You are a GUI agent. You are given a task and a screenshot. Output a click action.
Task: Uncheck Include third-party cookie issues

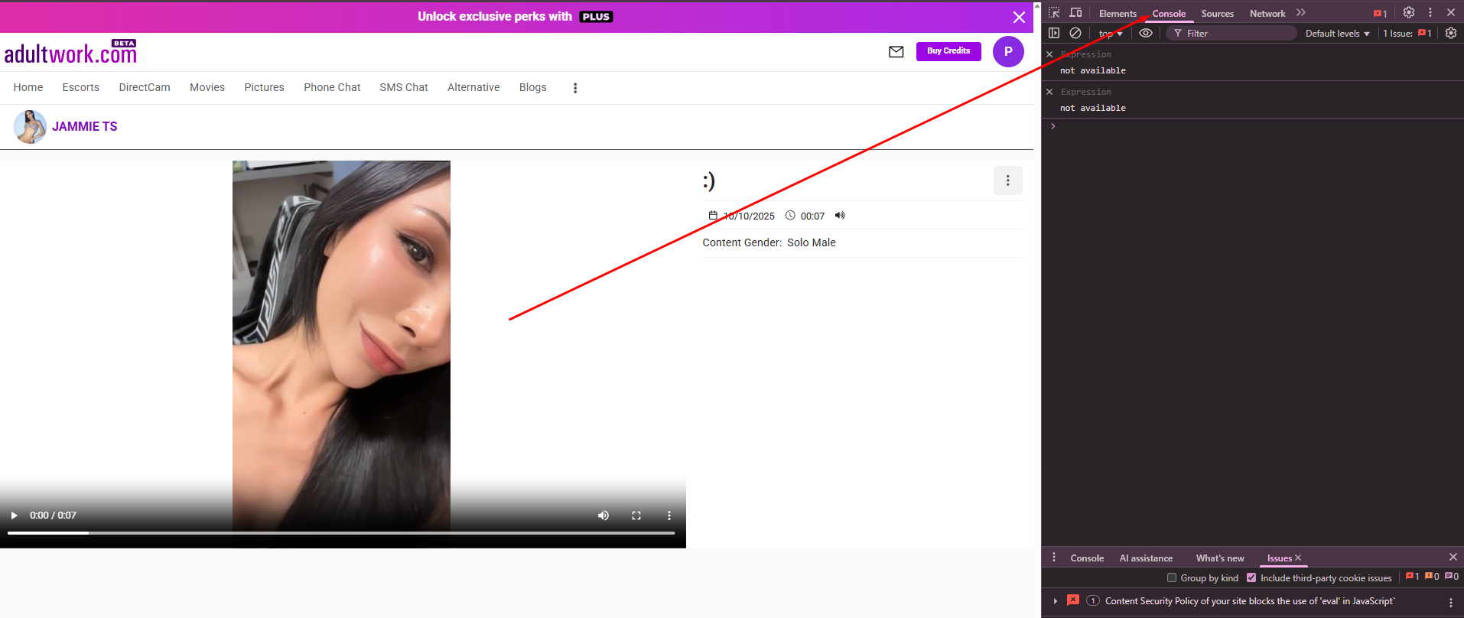tap(1251, 577)
